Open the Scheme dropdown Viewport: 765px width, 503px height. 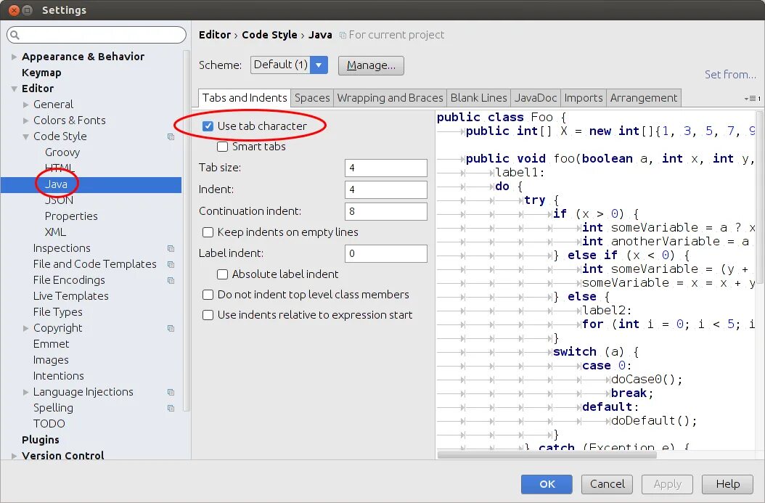pos(289,65)
